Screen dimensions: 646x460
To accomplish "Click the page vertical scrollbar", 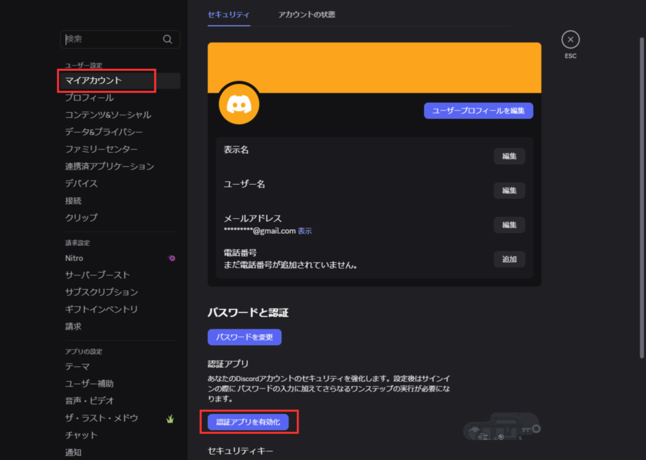I will (x=641, y=198).
